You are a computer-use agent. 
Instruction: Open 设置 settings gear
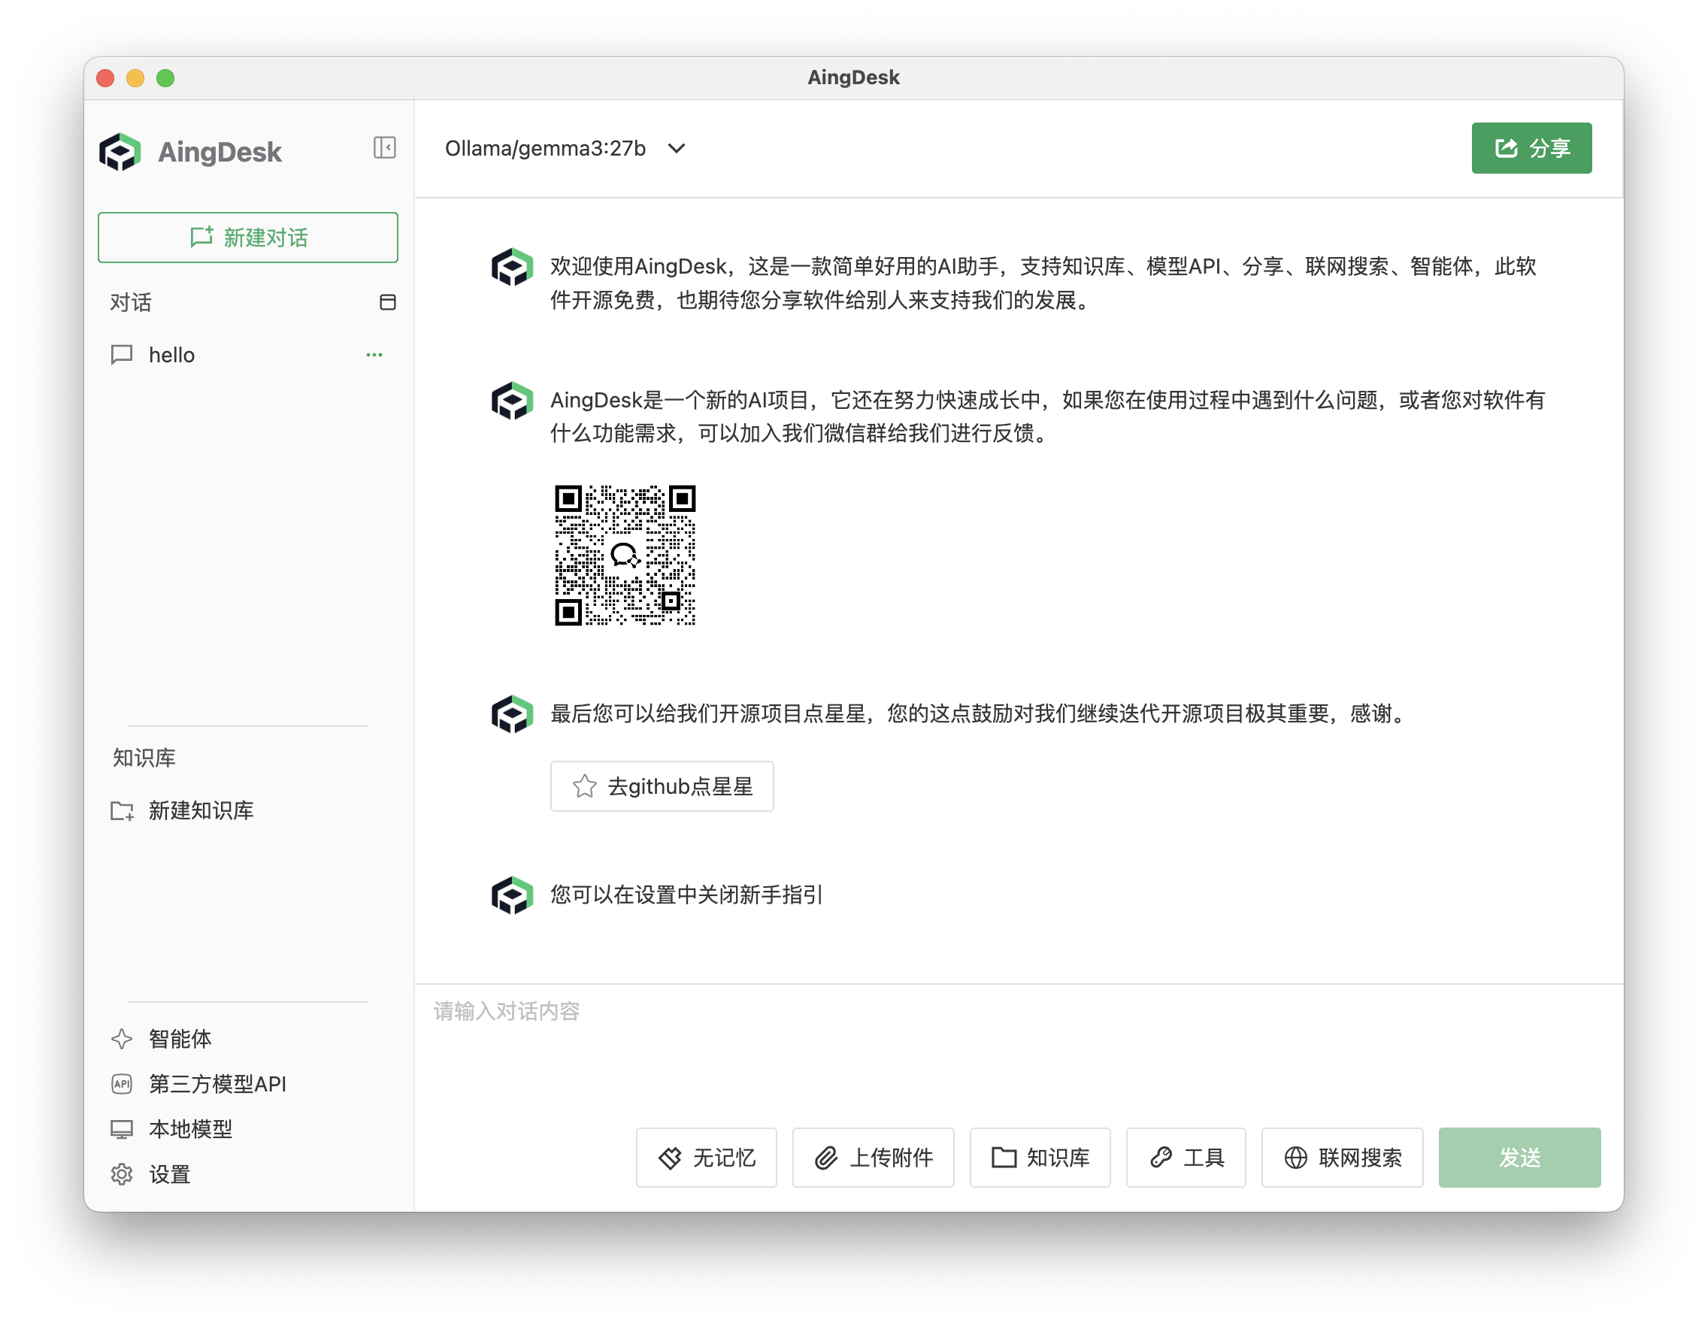pos(169,1174)
